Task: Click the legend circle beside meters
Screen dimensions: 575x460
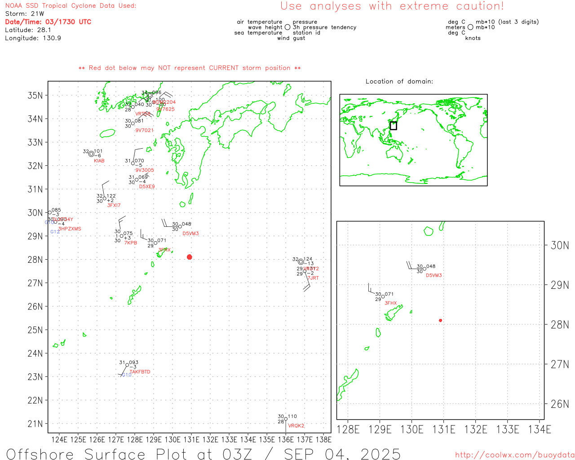Action: (470, 27)
